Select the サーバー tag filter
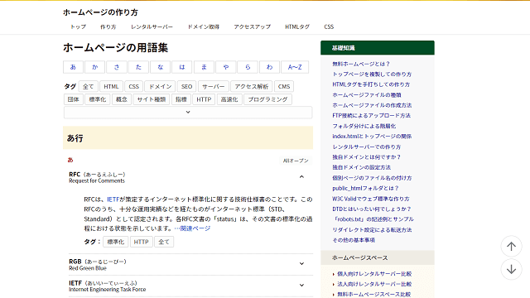Image resolution: width=530 pixels, height=298 pixels. coord(214,86)
